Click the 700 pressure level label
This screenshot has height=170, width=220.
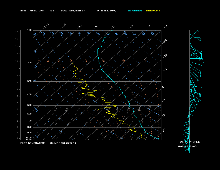29,121
